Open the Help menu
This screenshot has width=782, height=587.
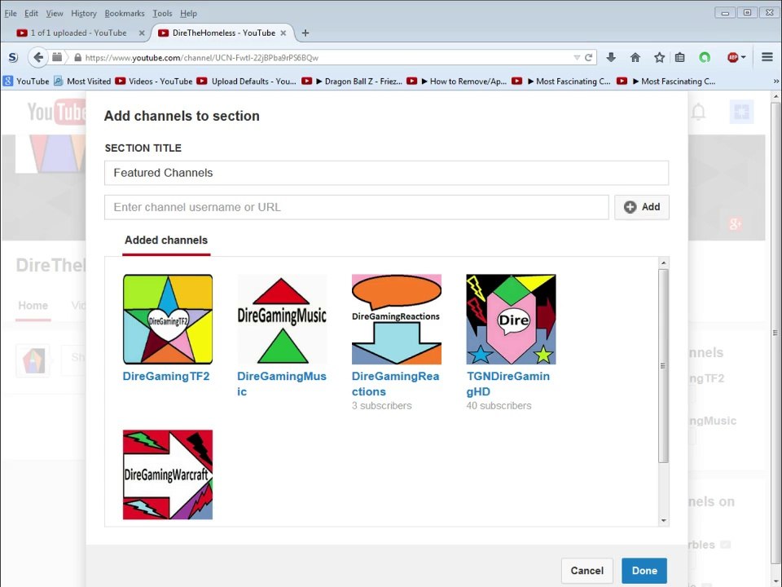(x=188, y=14)
